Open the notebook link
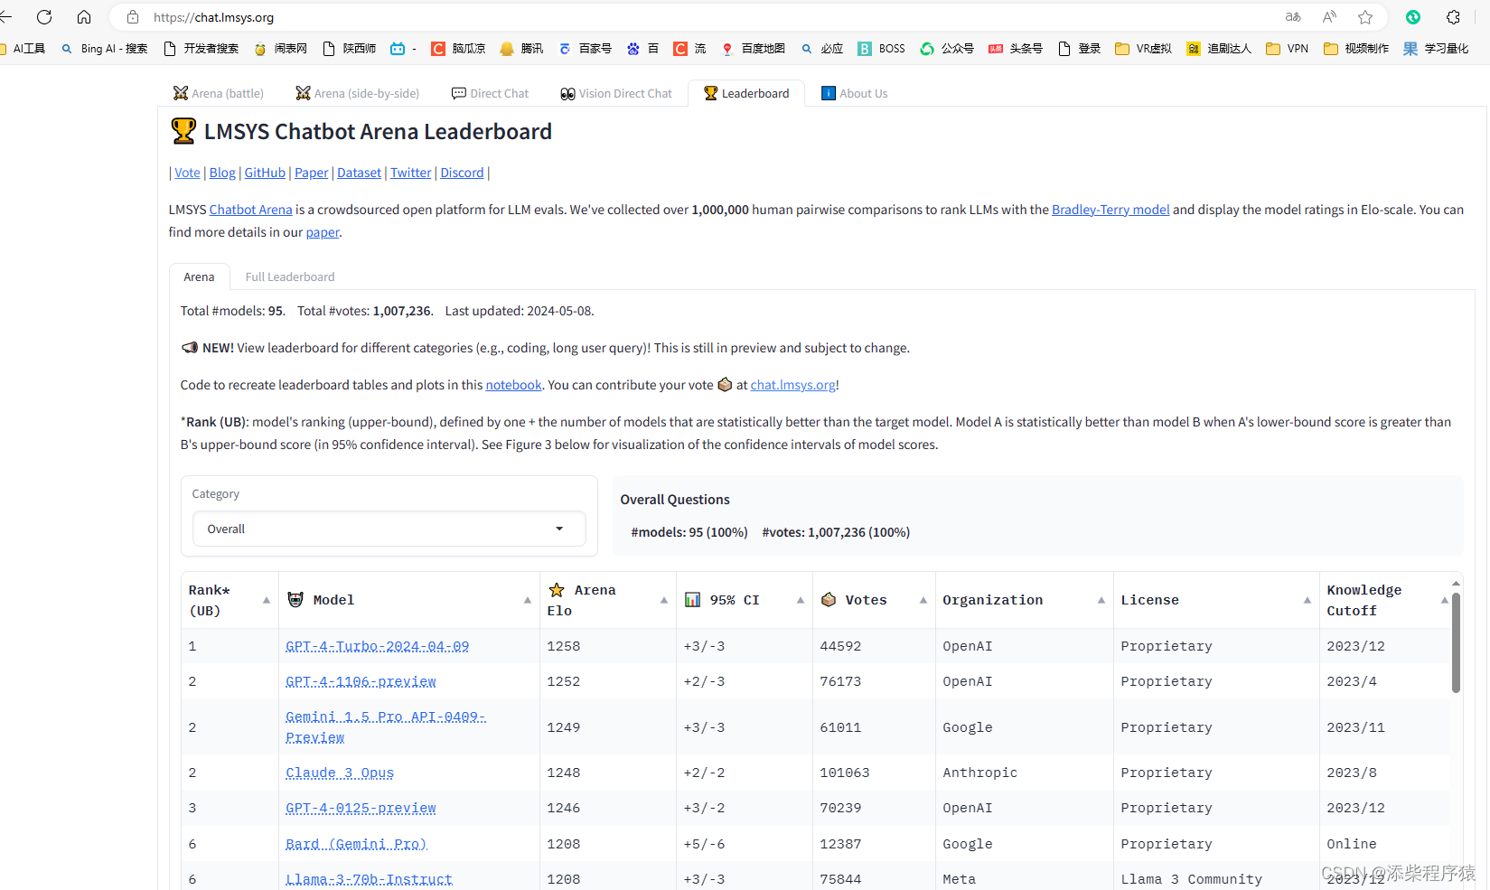Screen dimensions: 1490x890 (x=513, y=385)
